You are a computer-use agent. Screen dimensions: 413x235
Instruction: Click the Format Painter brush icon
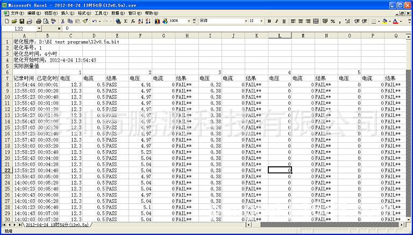tap(85, 21)
